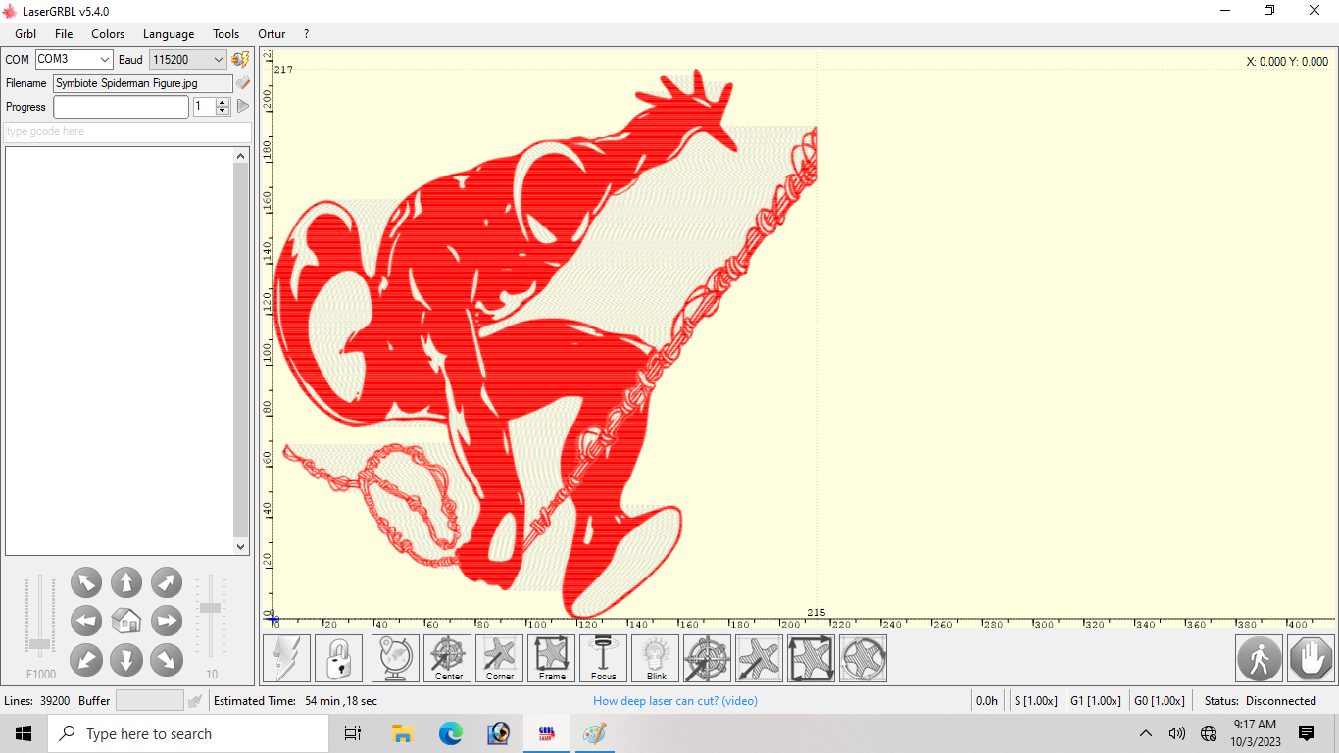Jog the laser upward with the up arrow
Screen dimensions: 1339x753
point(126,582)
